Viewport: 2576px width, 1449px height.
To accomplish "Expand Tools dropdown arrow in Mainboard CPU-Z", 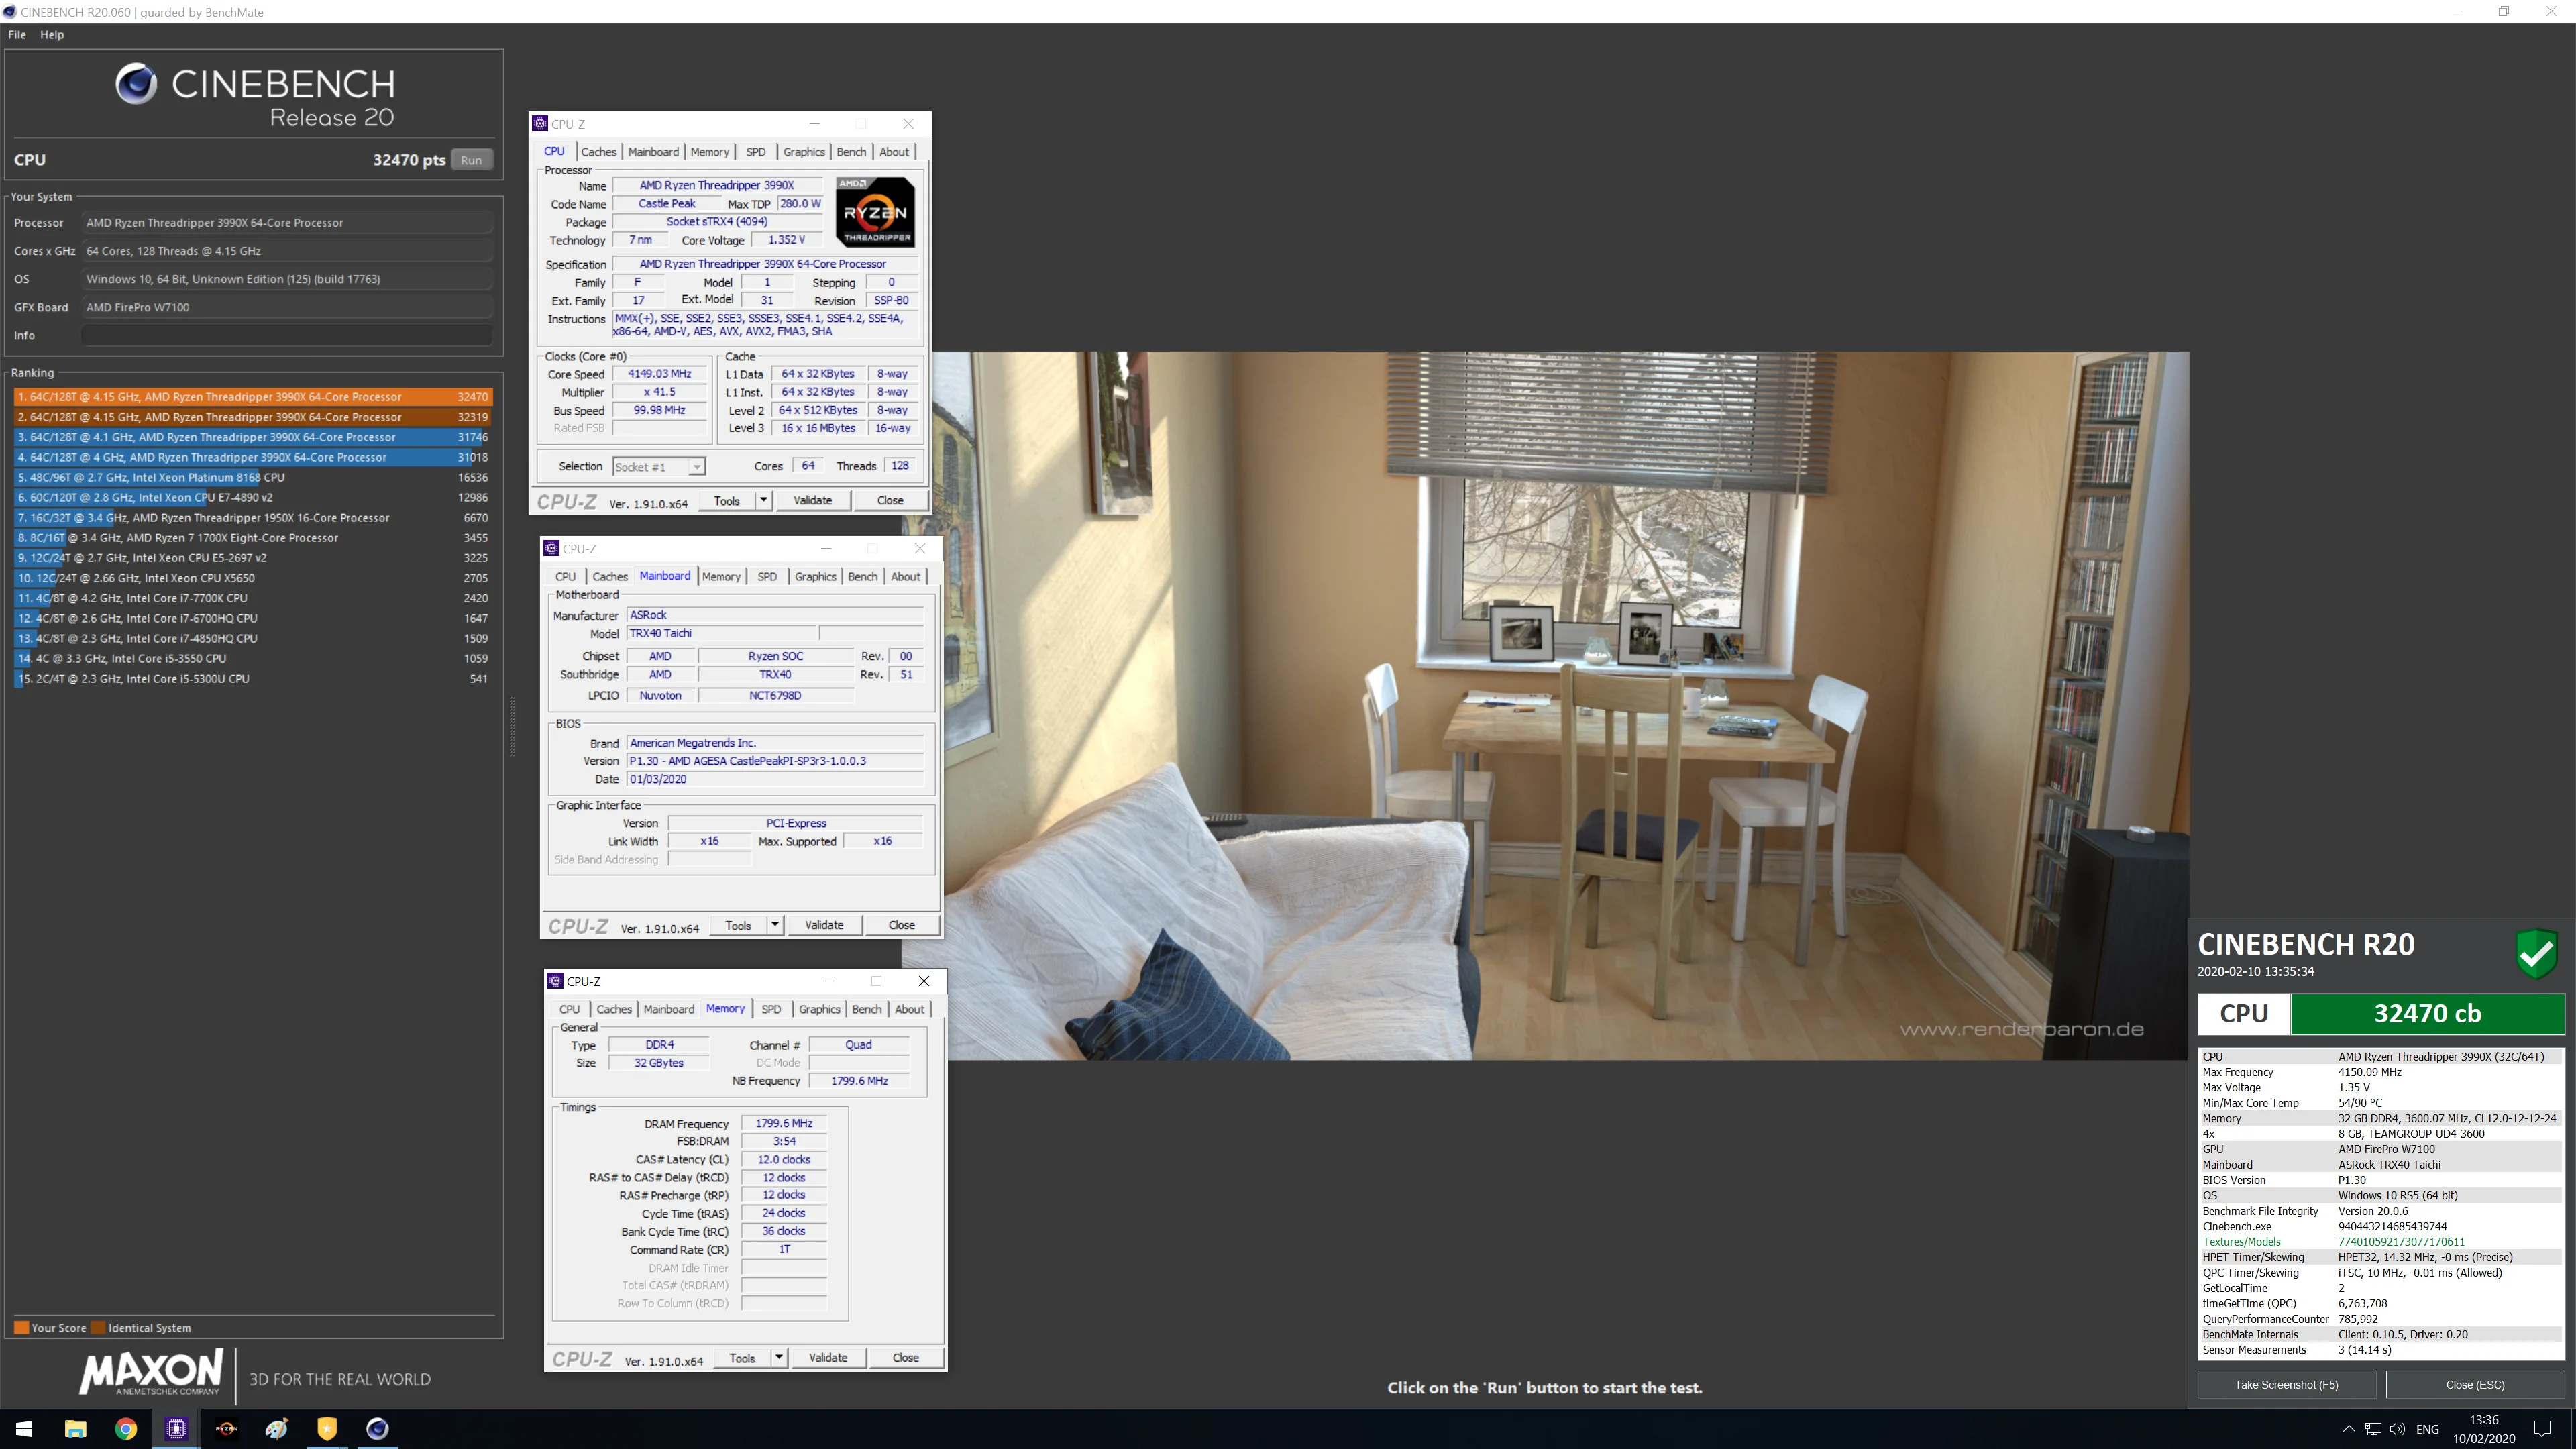I will (775, 925).
